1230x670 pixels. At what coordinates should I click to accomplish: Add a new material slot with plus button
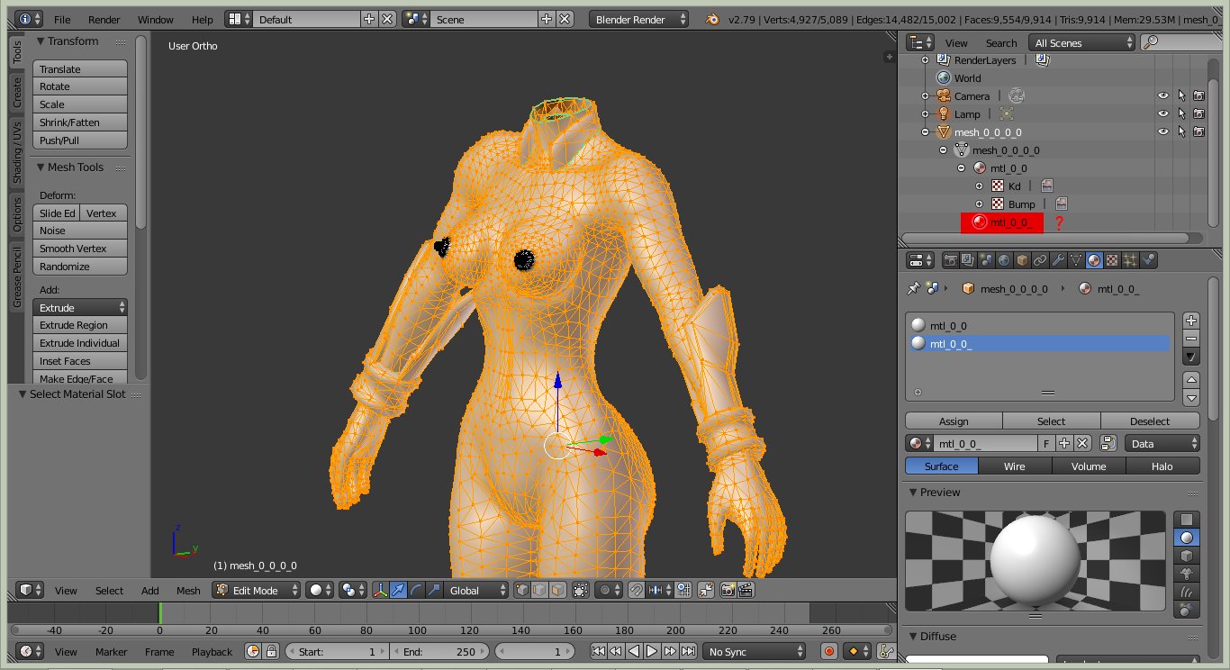pos(1190,321)
